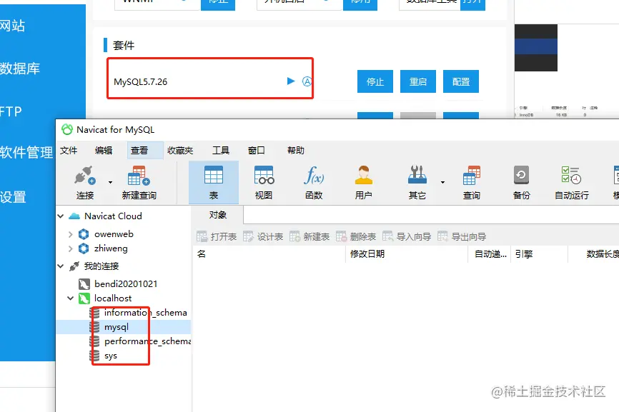
Task: Open the Automation schedule icon
Action: tap(571, 175)
